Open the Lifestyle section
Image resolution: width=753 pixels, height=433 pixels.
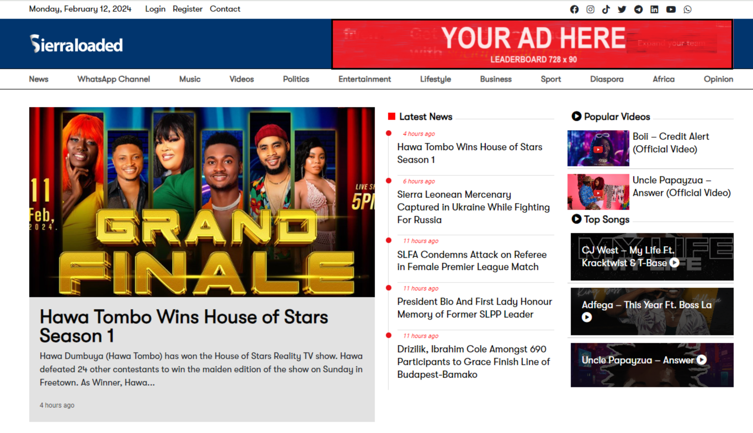tap(435, 79)
